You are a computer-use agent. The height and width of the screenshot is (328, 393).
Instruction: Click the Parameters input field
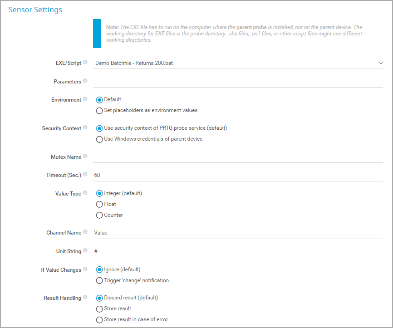click(x=238, y=82)
